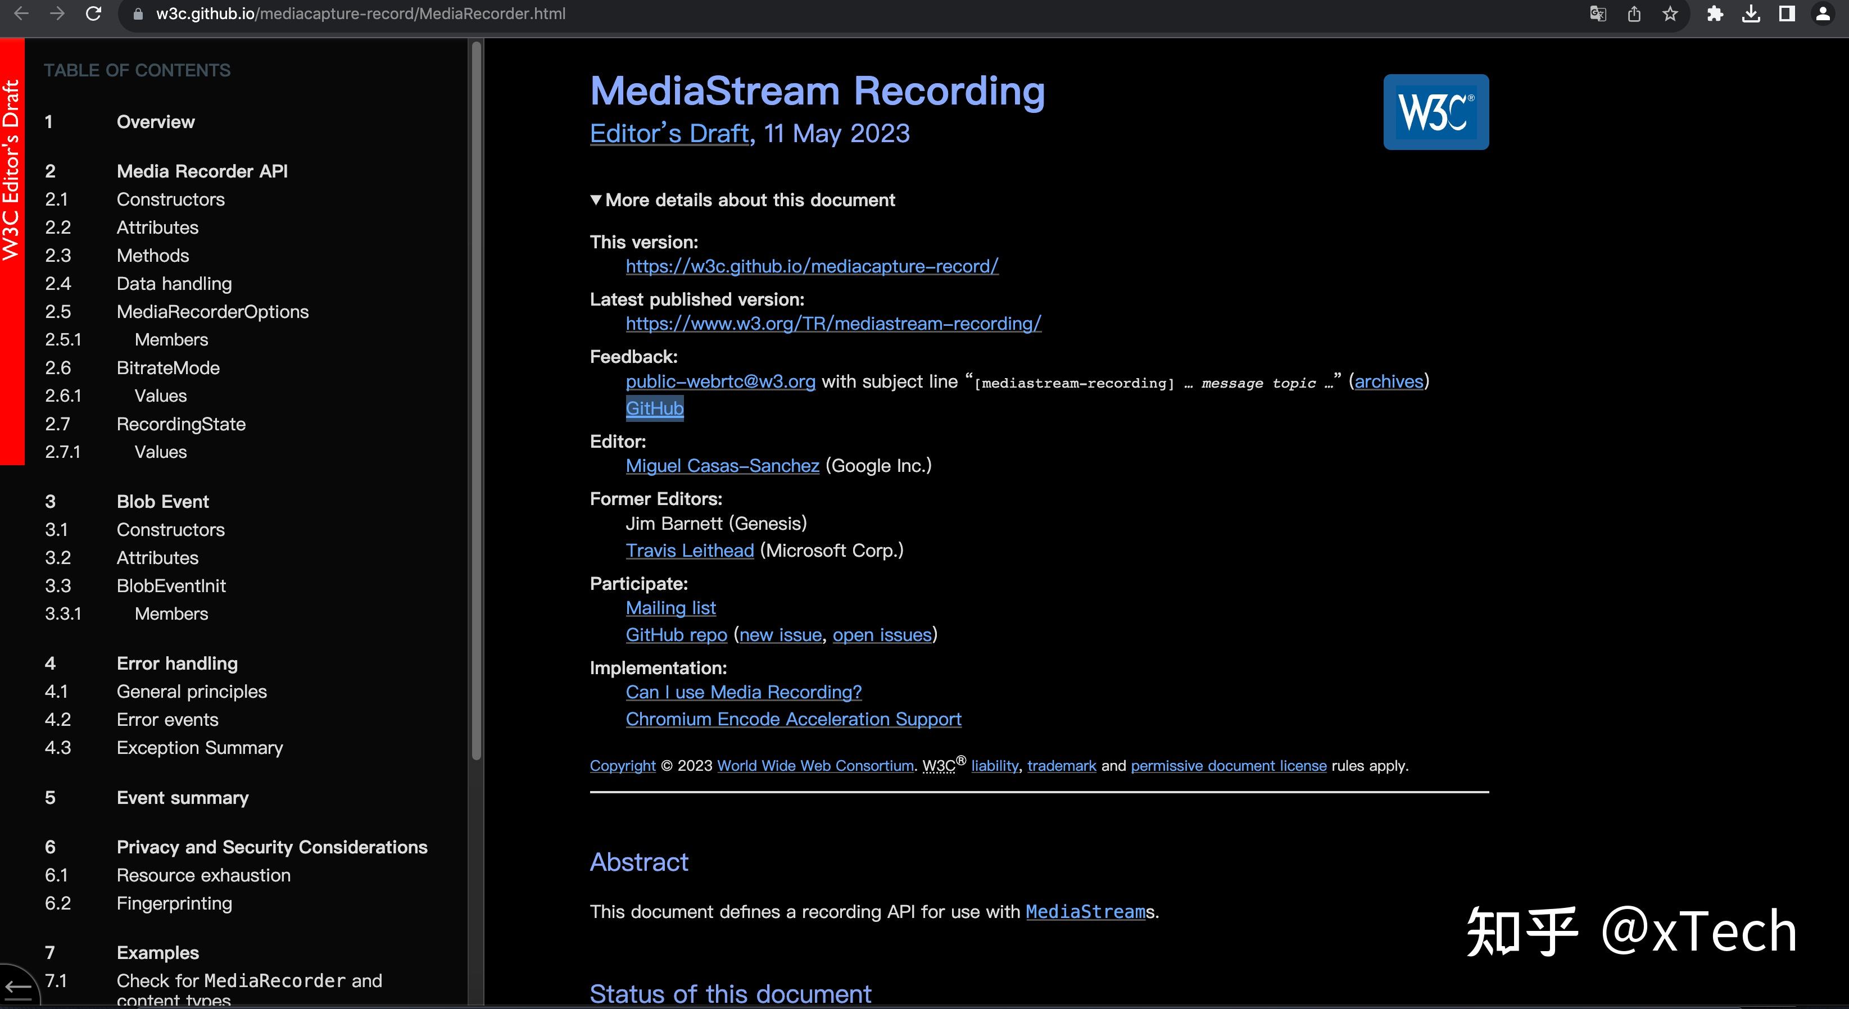Image resolution: width=1849 pixels, height=1009 pixels.
Task: Open the user profile icon
Action: 1823,13
